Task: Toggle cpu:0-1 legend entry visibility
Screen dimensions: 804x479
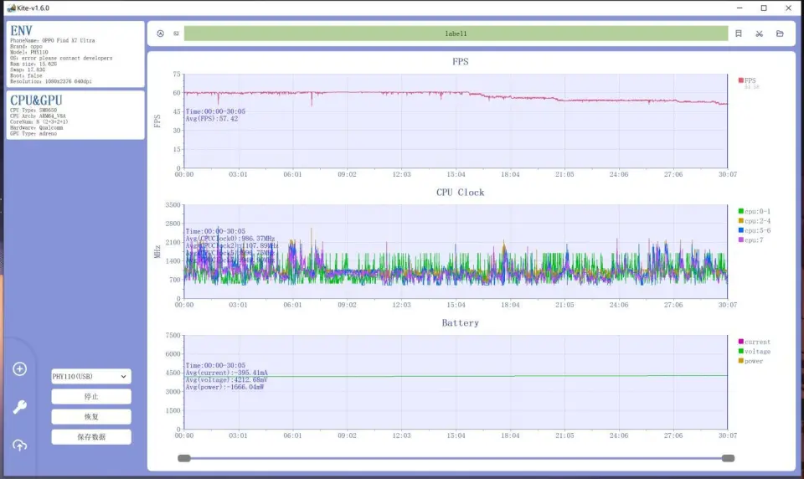Action: tap(755, 211)
